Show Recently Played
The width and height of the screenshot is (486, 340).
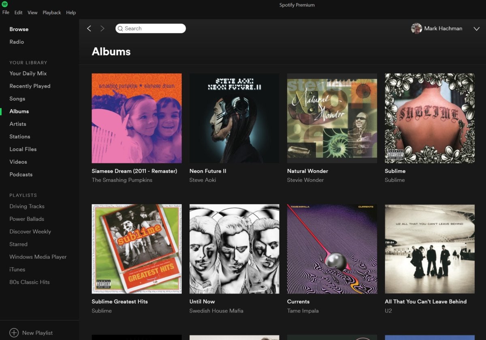point(30,86)
